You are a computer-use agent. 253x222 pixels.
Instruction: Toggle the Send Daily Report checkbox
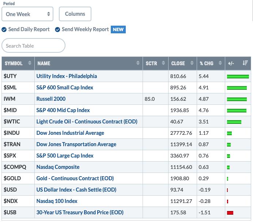coord(4,30)
